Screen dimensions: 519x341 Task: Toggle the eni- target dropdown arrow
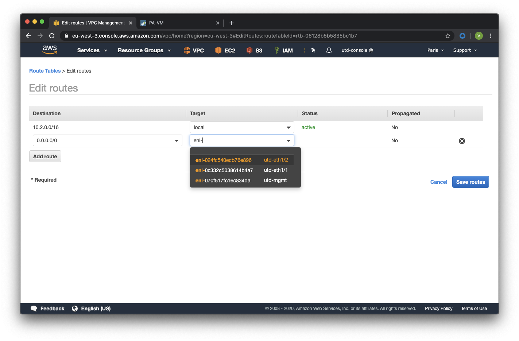point(288,141)
